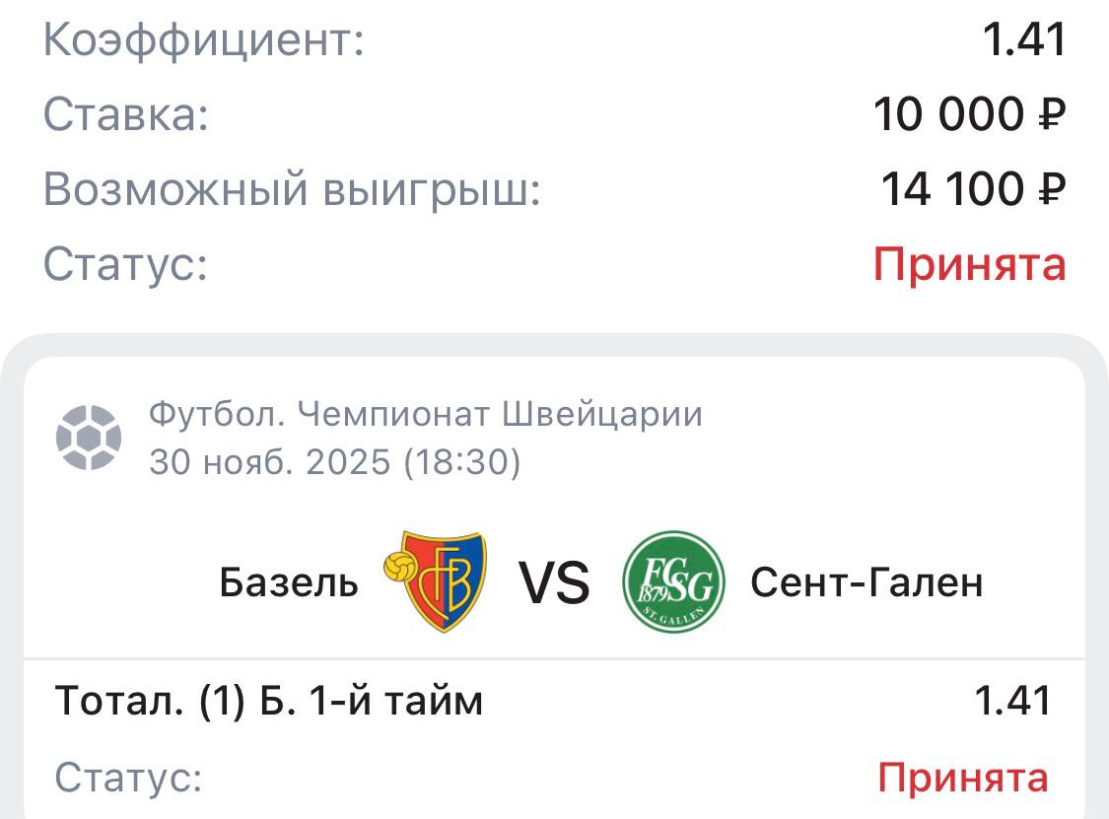Click the 14 100 ₽ possible winnings amount
This screenshot has width=1109, height=819.
pos(973,189)
